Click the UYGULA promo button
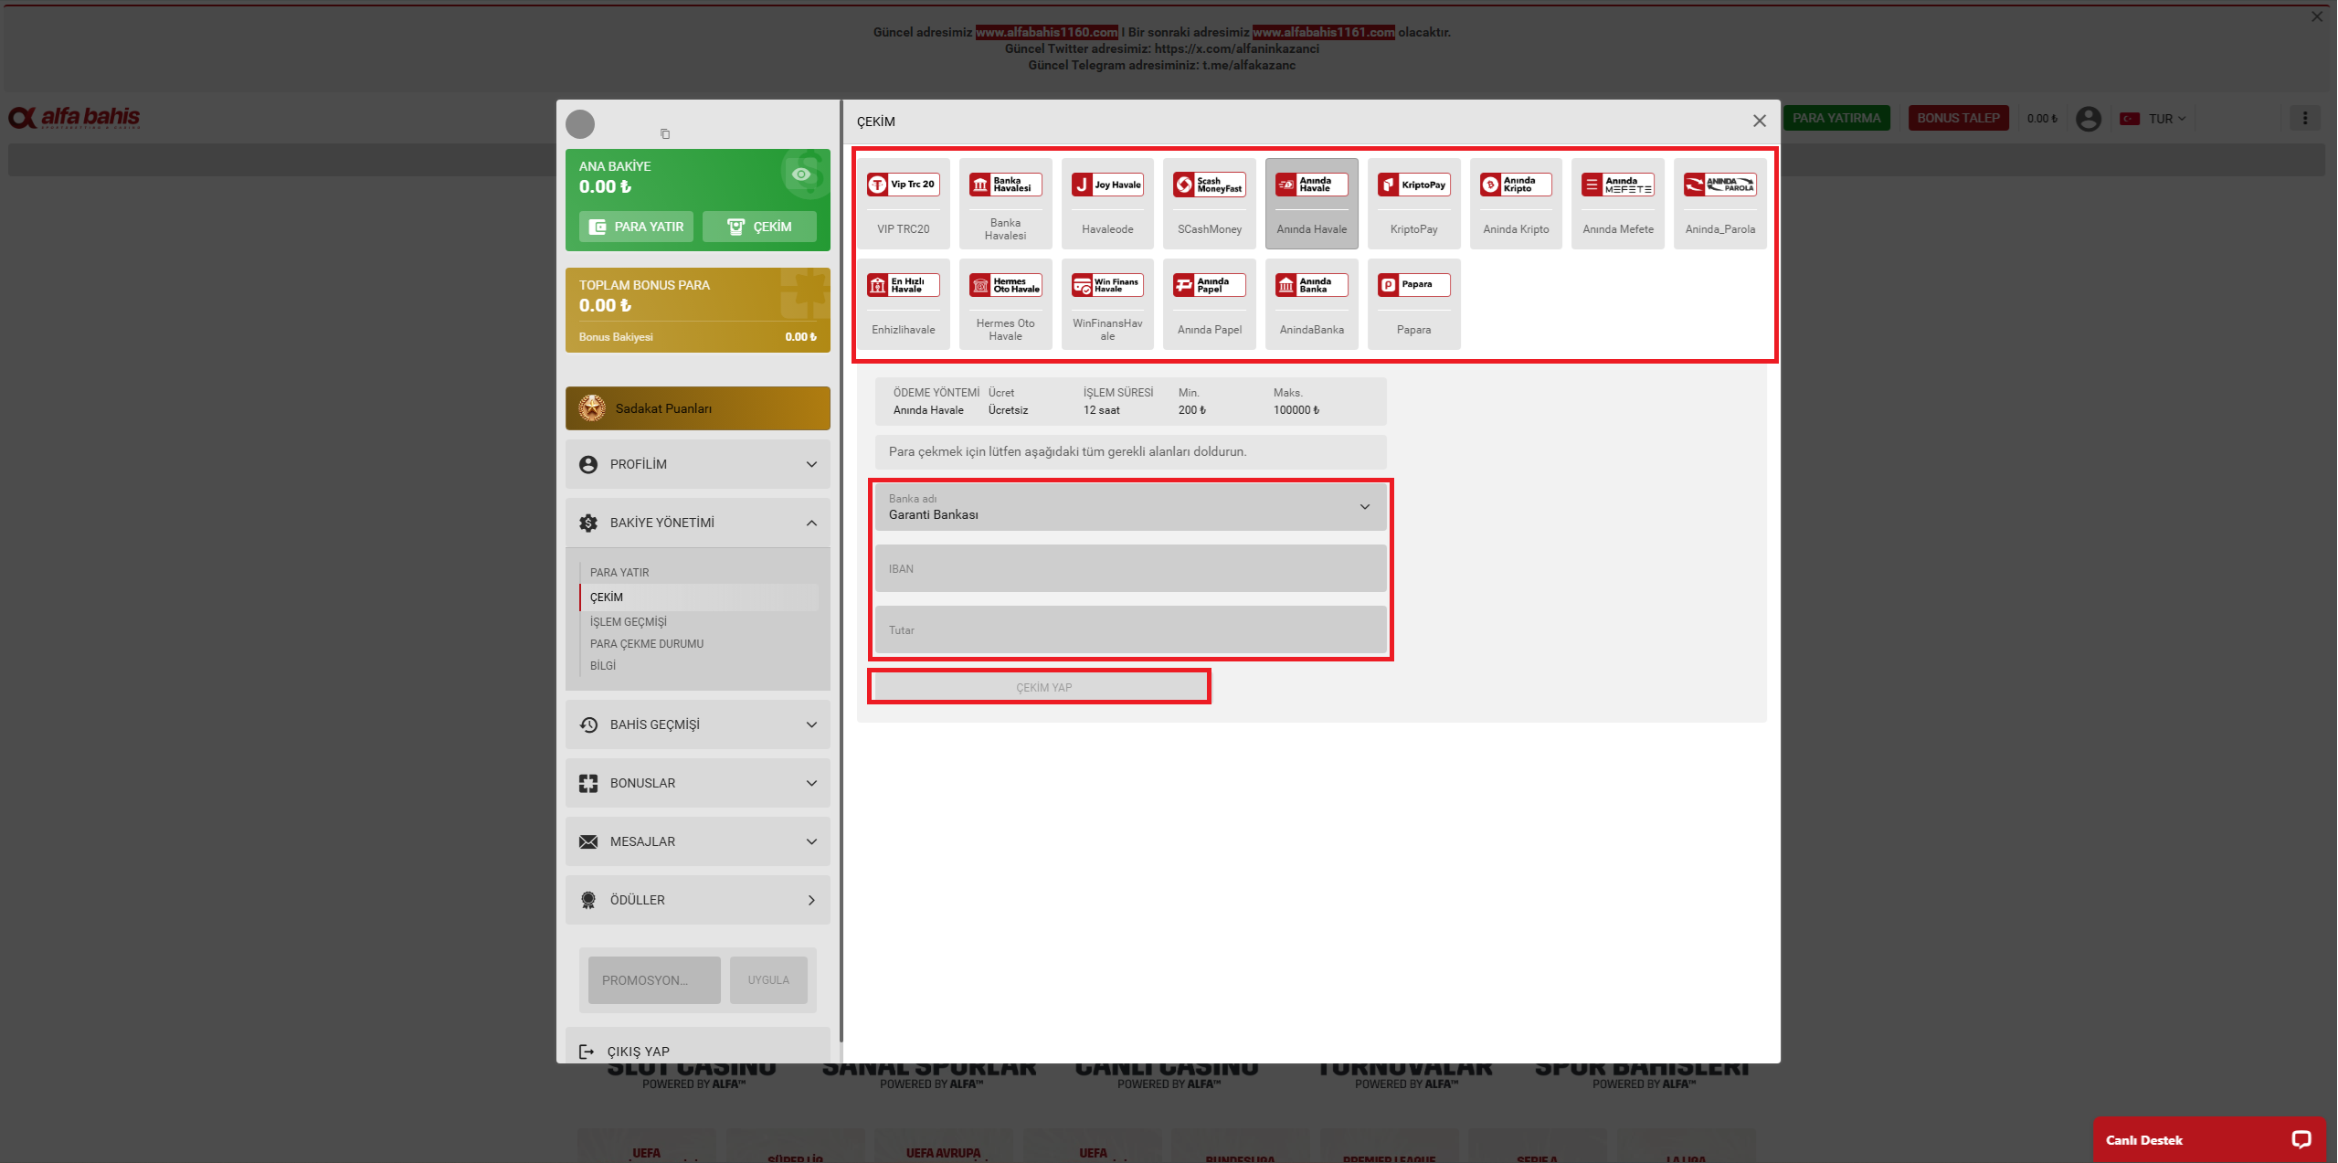The image size is (2338, 1163). [x=768, y=980]
